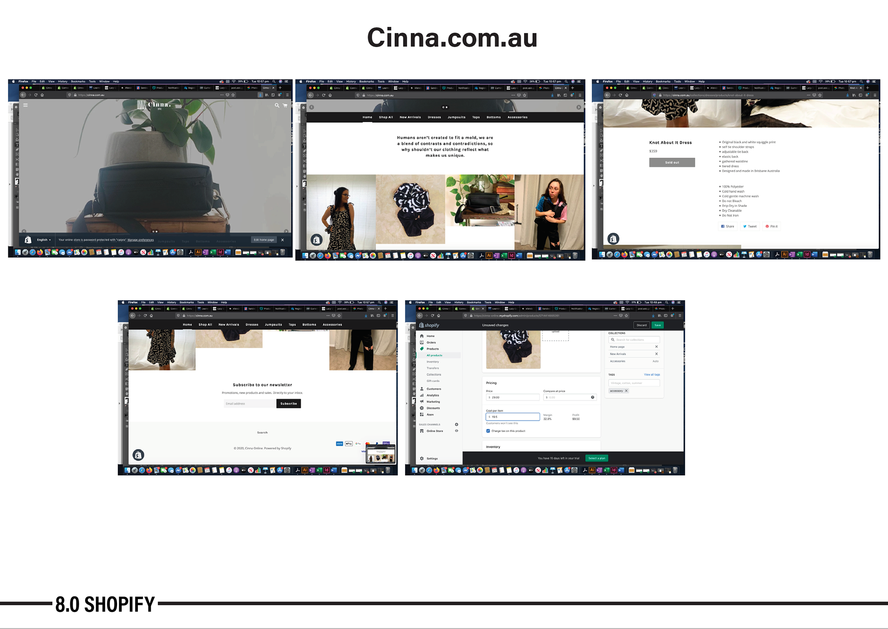Click the Online Store view eye icon
This screenshot has height=629, width=888.
[456, 431]
